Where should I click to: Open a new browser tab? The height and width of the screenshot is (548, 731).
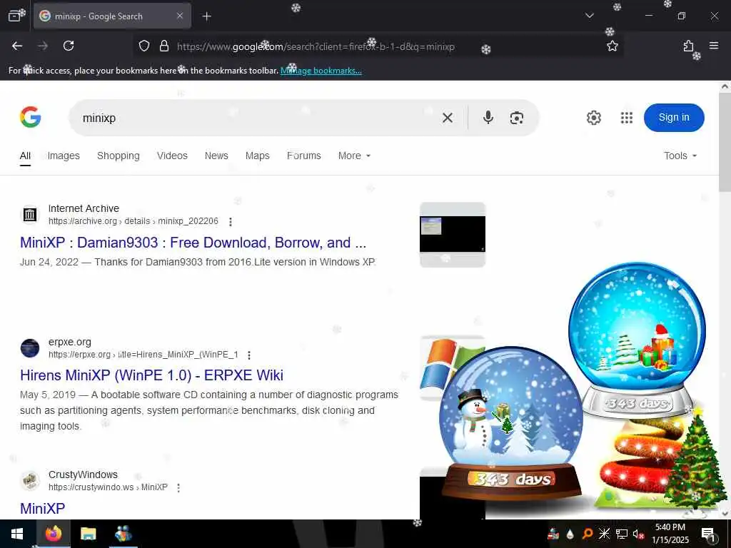(206, 16)
